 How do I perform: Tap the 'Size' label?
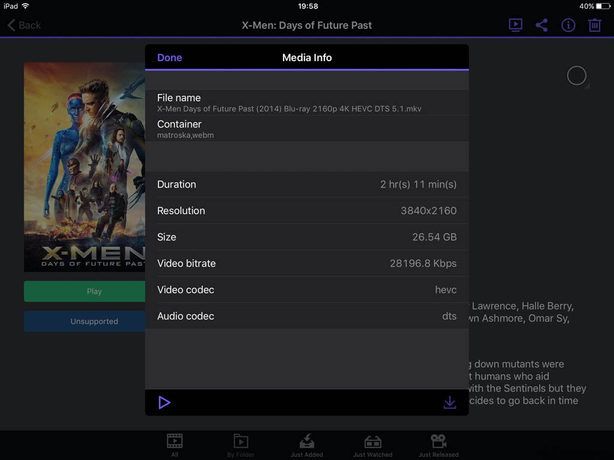[x=167, y=237]
